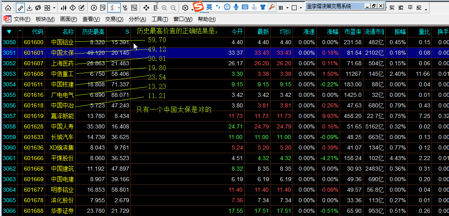The height and width of the screenshot is (216, 449).
Task: Open the Sogou soft keyboard icon
Action: [245, 7]
